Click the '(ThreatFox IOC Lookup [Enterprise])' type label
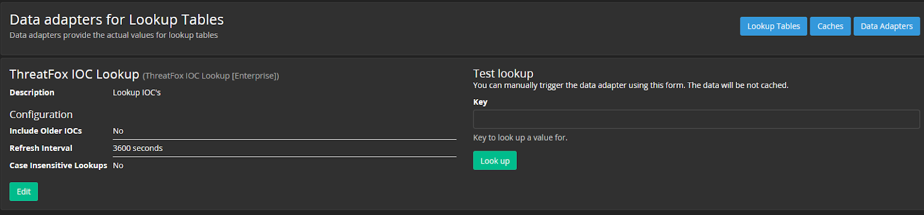The width and height of the screenshot is (924, 215). (211, 76)
